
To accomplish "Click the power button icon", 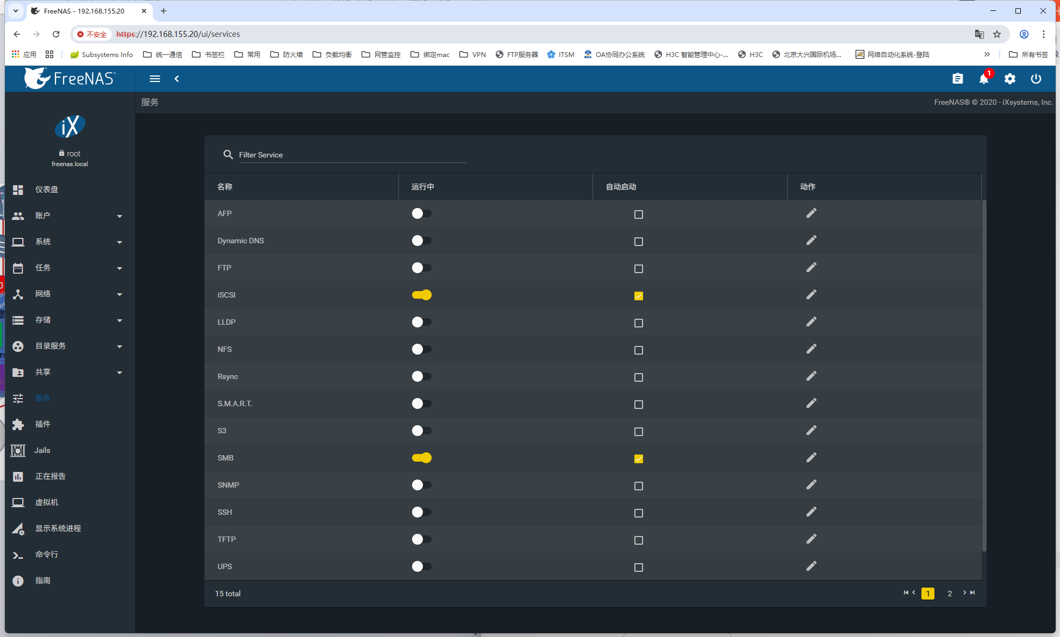I will 1036,79.
